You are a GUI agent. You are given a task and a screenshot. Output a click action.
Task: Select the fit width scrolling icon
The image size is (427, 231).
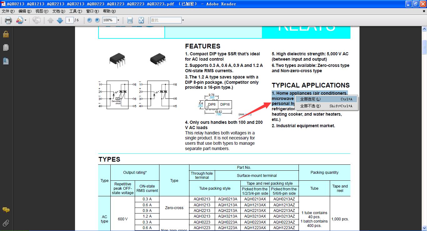point(130,20)
